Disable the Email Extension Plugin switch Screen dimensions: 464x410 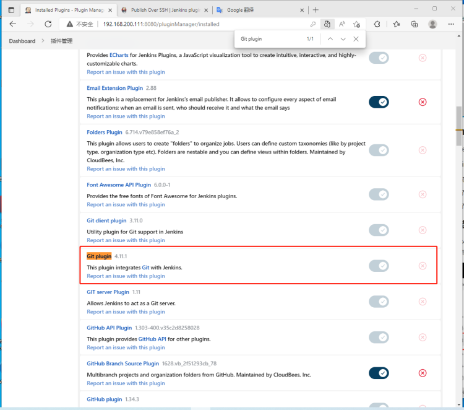coord(379,102)
